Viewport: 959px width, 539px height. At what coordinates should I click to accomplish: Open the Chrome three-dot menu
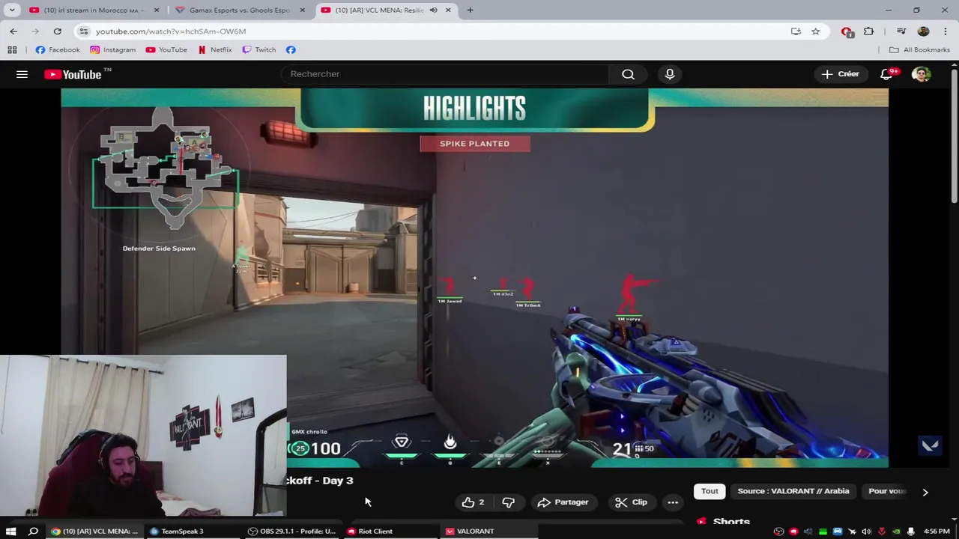point(945,31)
